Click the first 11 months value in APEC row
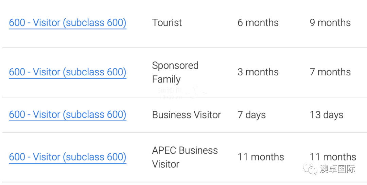This screenshot has height=185, width=367. coord(261,157)
